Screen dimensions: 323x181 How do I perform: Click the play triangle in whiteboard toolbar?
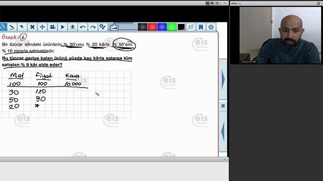pos(63,27)
